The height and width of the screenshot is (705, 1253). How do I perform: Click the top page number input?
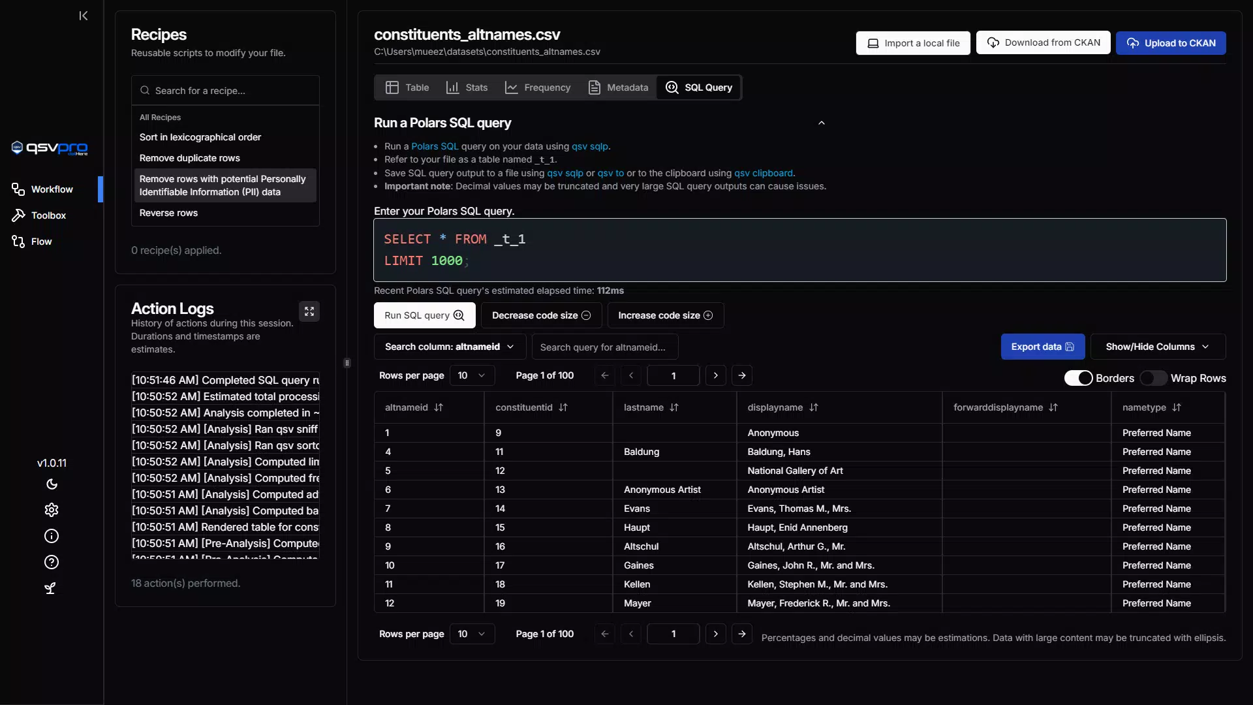coord(673,375)
